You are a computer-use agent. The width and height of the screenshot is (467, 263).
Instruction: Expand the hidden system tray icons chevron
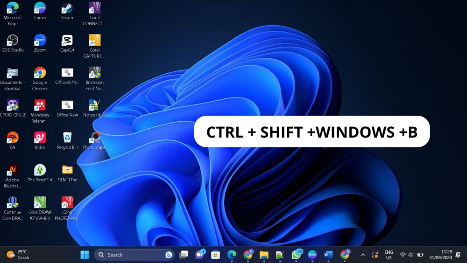coord(363,255)
